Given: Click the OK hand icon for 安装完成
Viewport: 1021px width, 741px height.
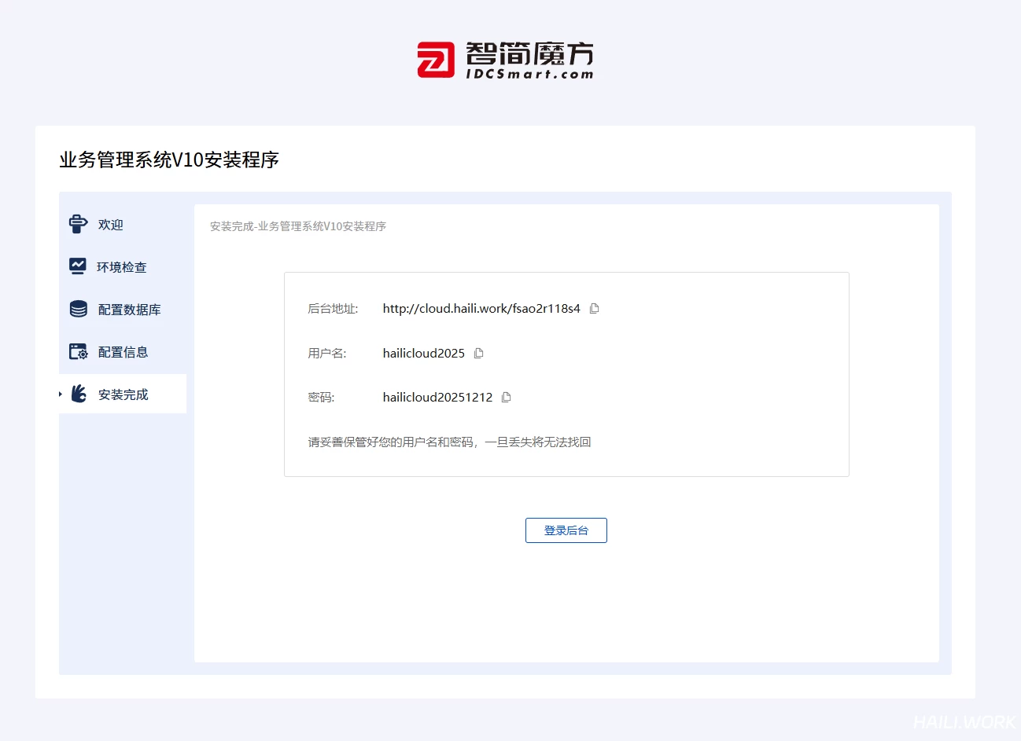Looking at the screenshot, I should tap(79, 394).
